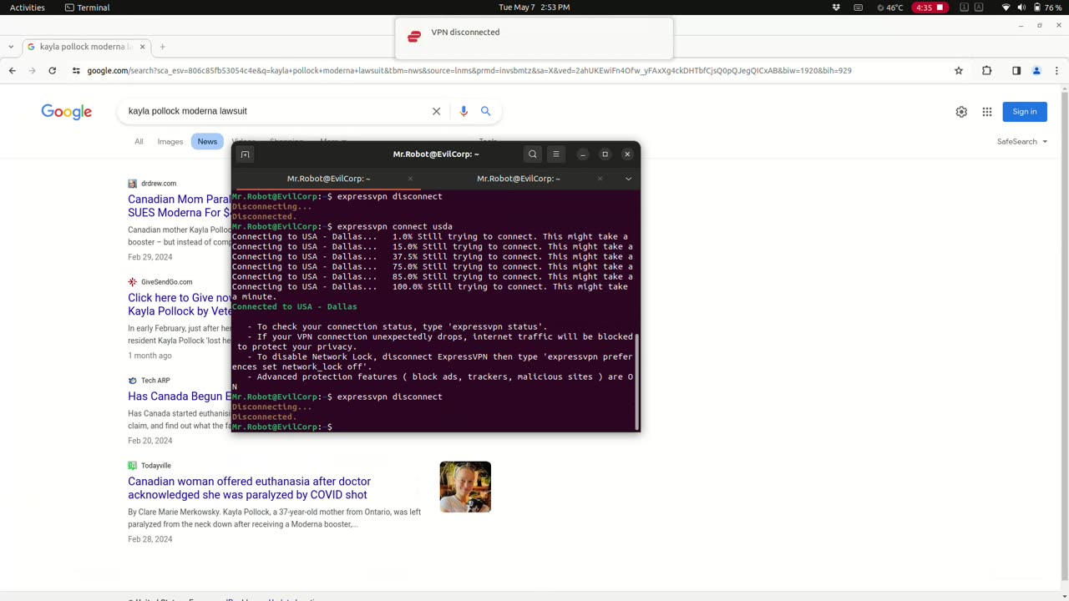Start voice search with the microphone icon
Viewport: 1069px width, 601px height.
[464, 111]
